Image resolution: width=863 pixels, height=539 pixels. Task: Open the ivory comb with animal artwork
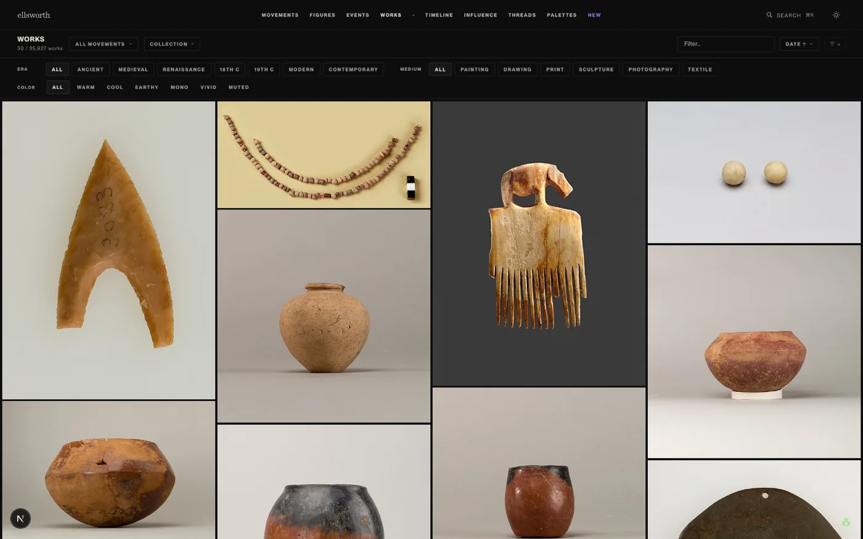pyautogui.click(x=539, y=243)
